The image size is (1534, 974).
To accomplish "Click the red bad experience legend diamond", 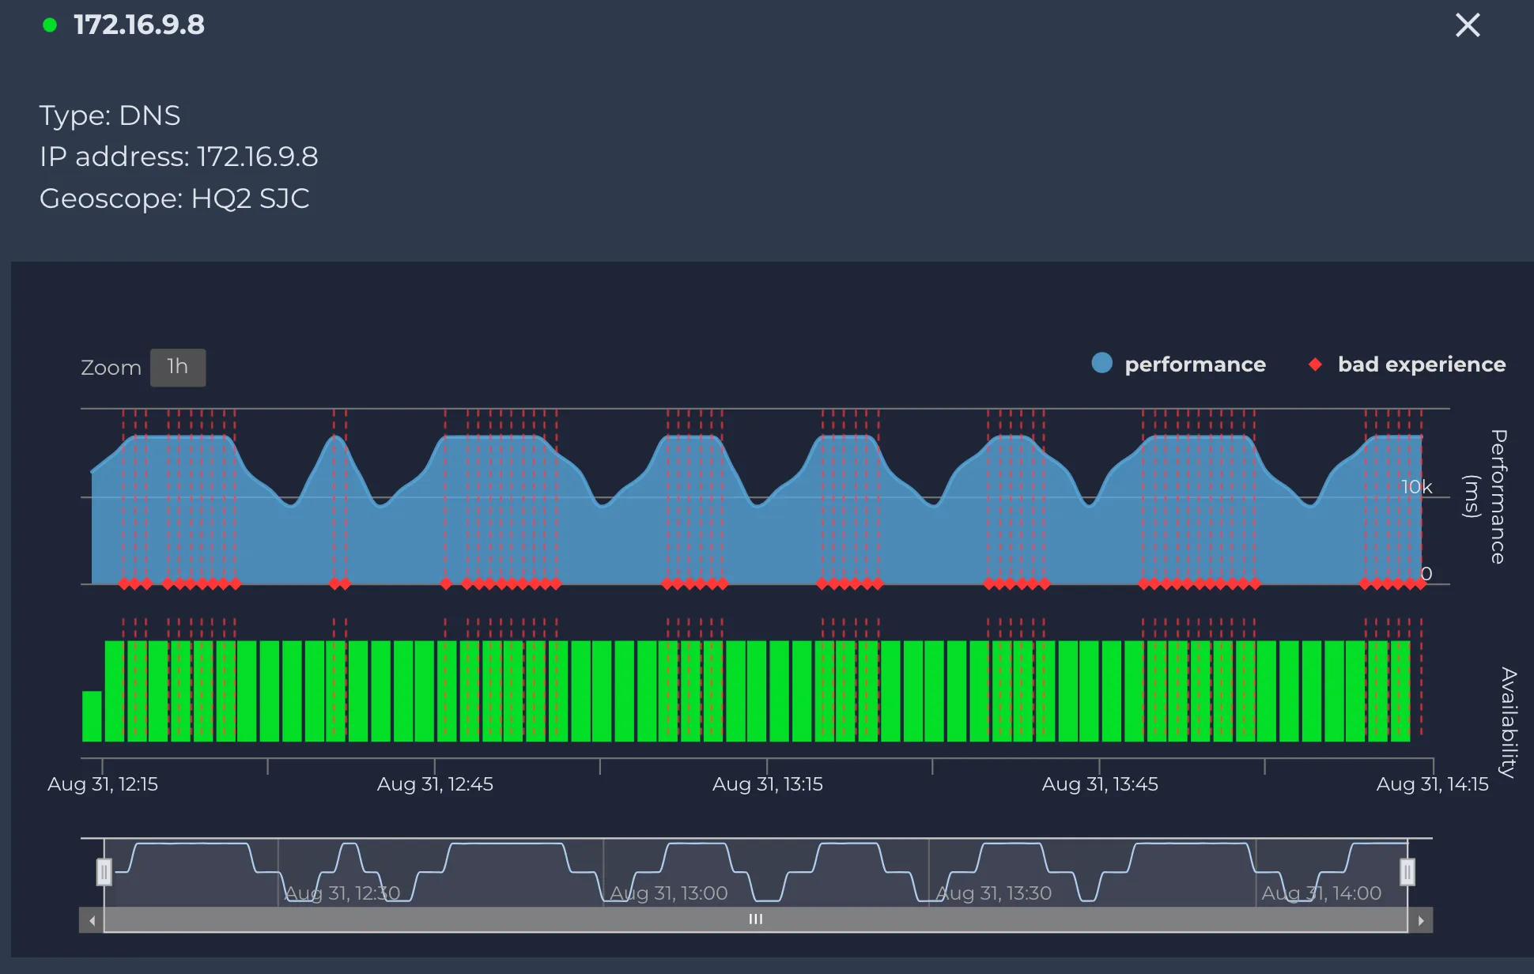I will click(x=1315, y=364).
